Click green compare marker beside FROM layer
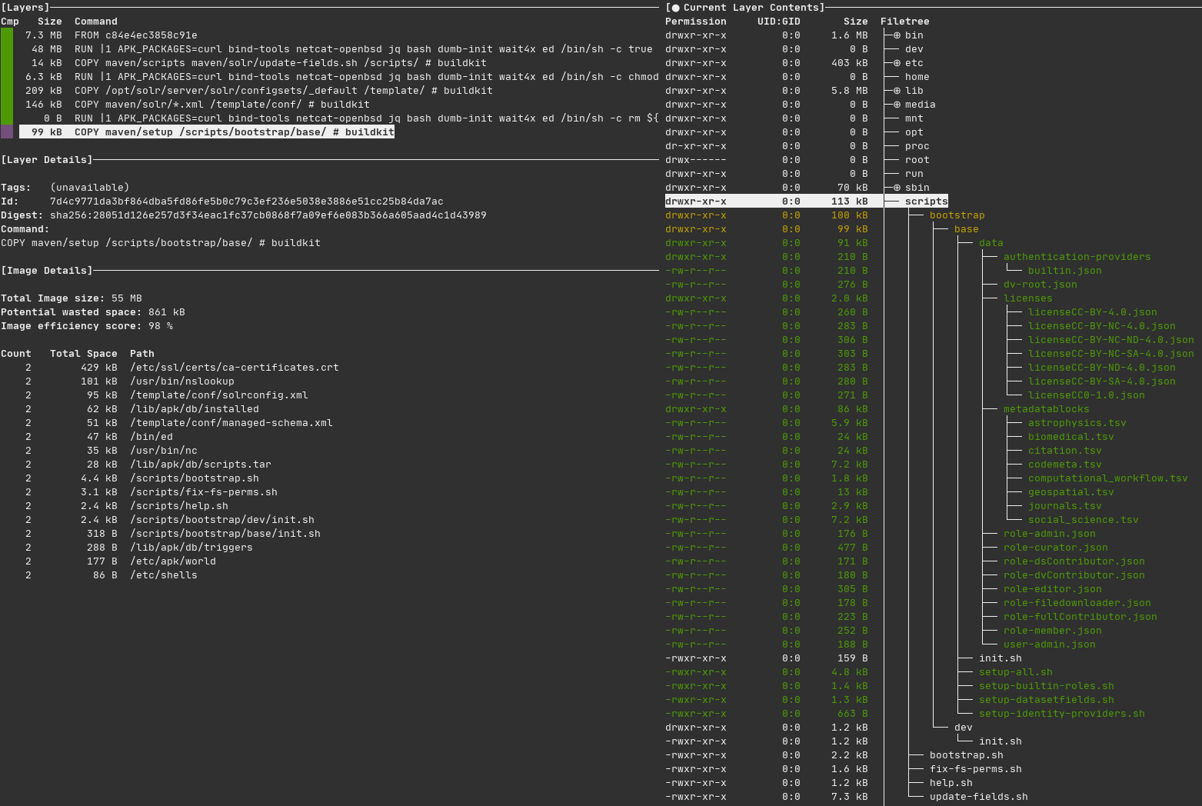Screen dimensions: 1202x806 pyautogui.click(x=7, y=35)
